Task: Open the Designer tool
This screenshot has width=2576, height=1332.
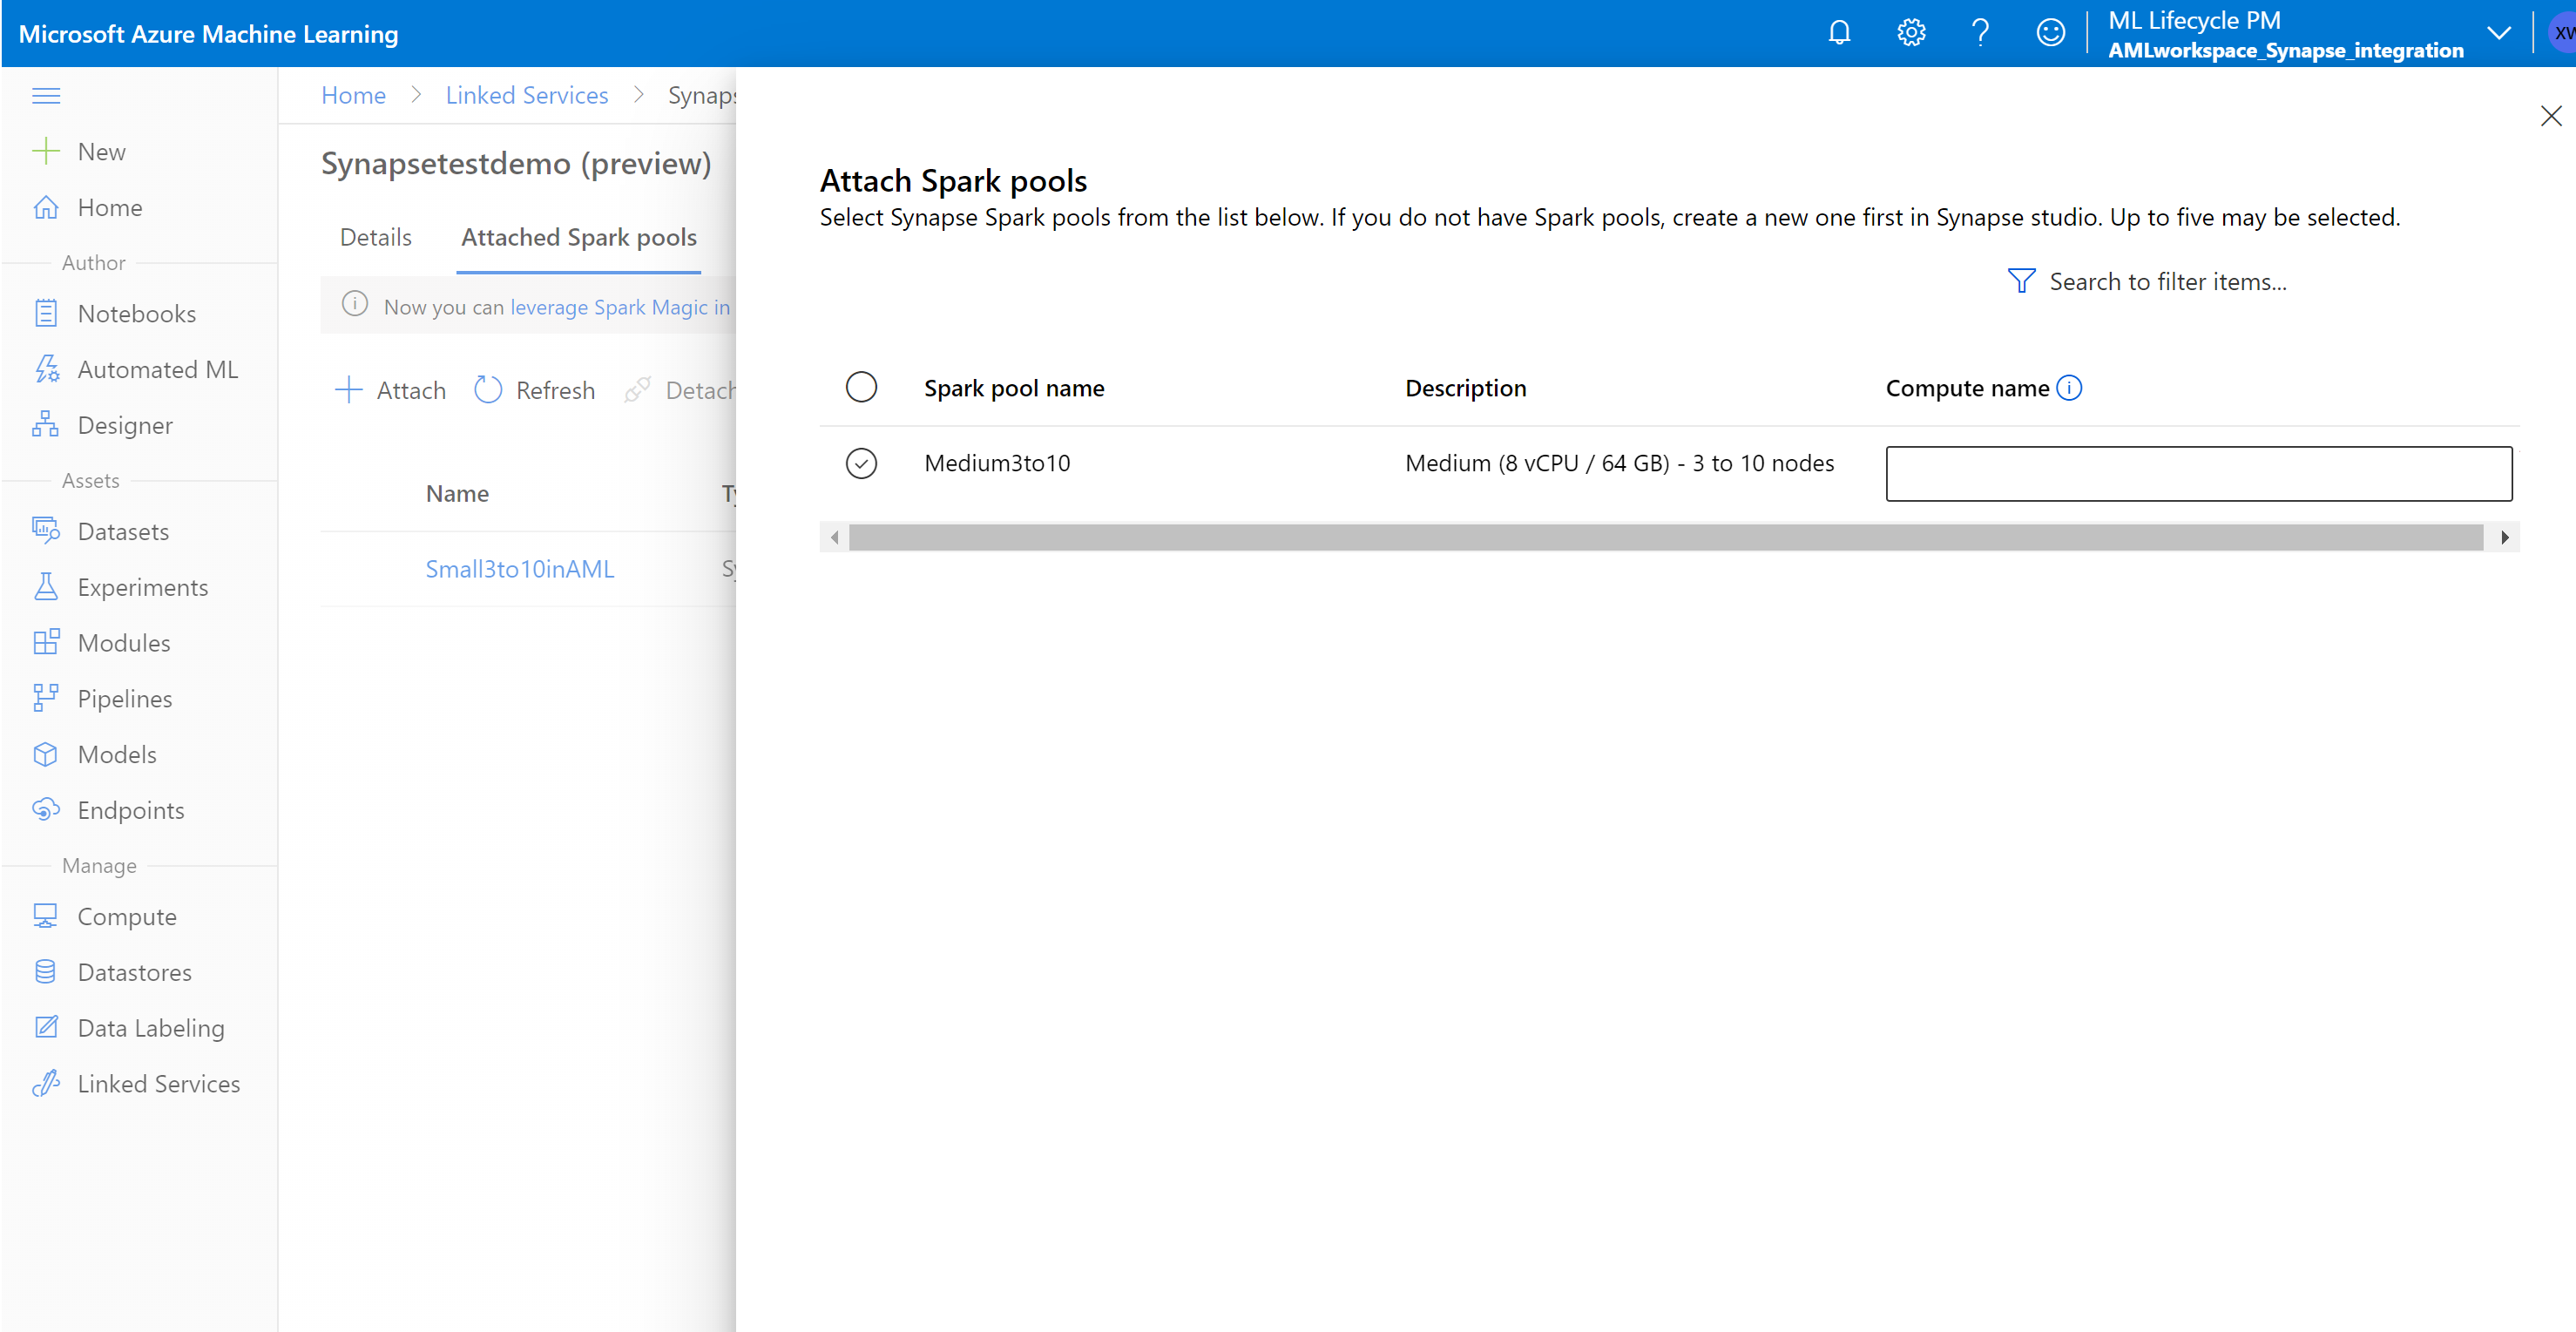Action: (x=125, y=424)
